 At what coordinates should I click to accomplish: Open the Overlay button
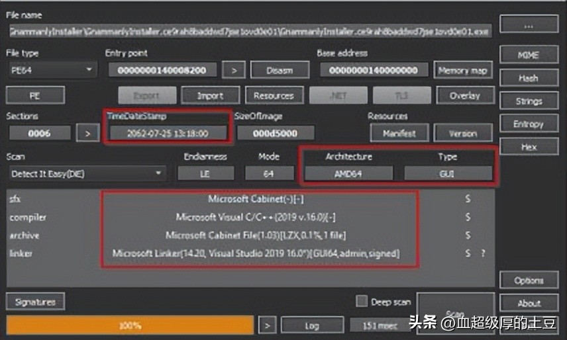pyautogui.click(x=465, y=95)
